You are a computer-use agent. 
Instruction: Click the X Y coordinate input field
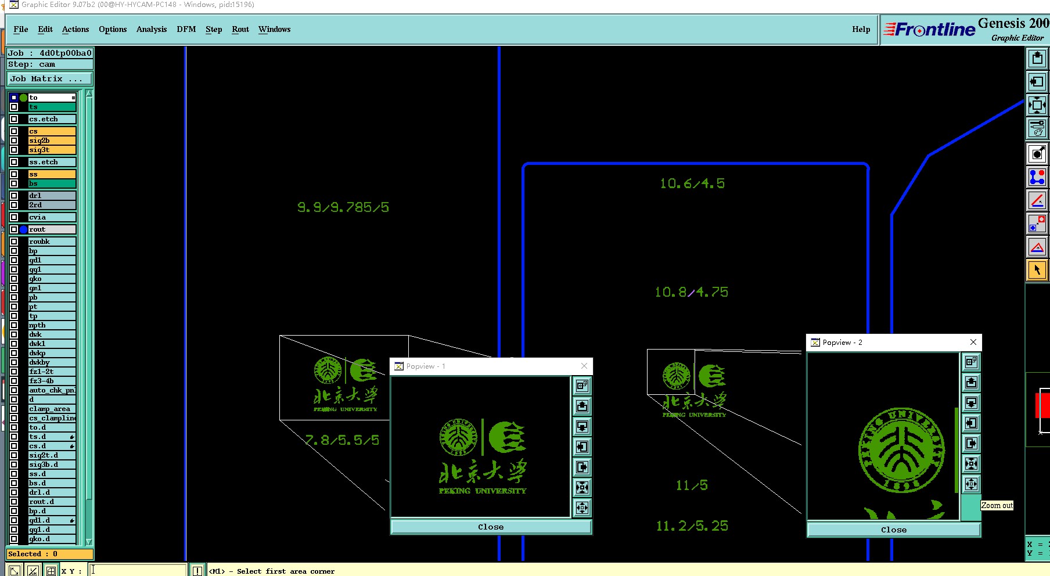pyautogui.click(x=138, y=571)
